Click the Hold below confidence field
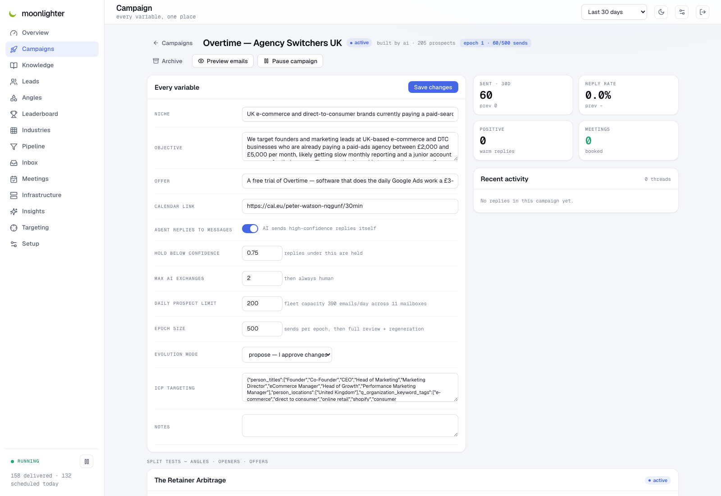Viewport: 721px width, 496px height. 262,253
